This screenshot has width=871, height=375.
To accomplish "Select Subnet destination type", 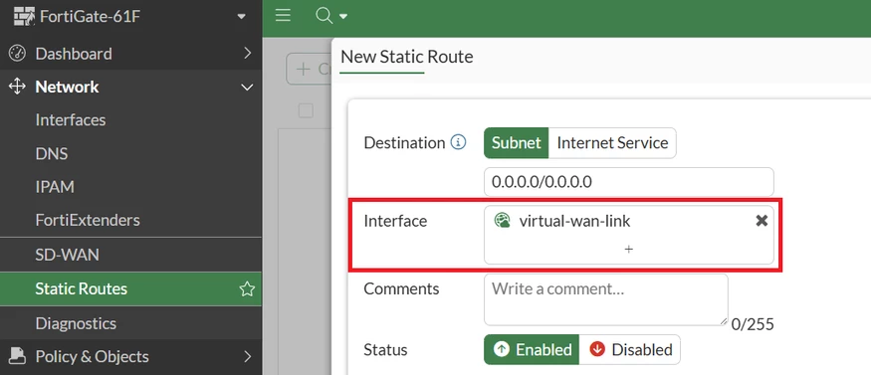I will coord(516,143).
